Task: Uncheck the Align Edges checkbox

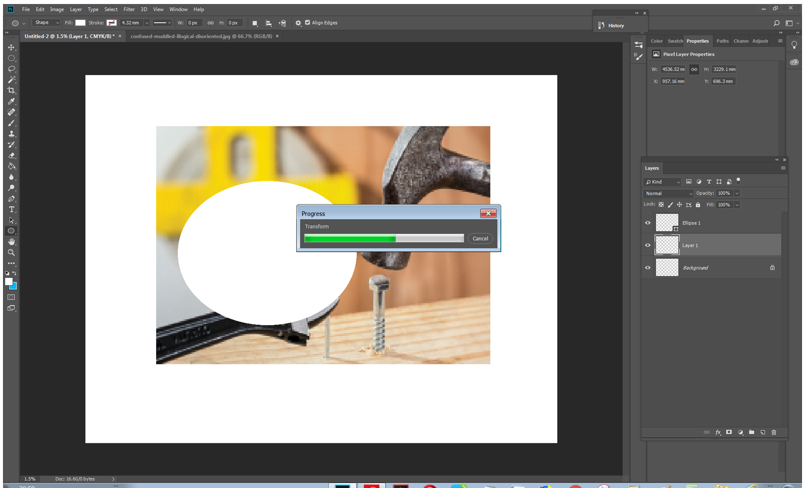Action: coord(308,23)
